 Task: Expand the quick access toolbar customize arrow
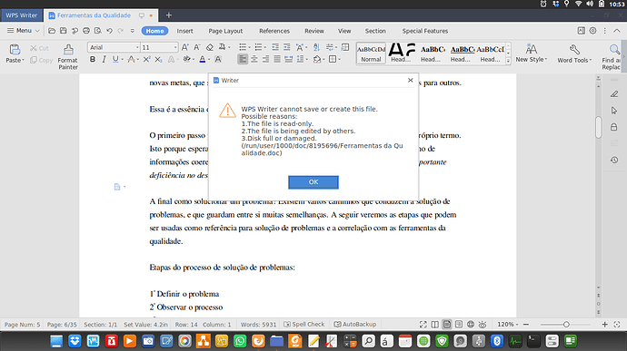tap(133, 31)
